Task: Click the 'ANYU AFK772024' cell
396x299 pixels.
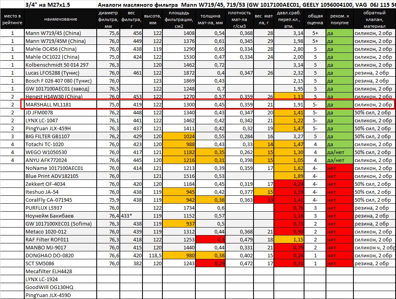Action: tap(60, 160)
